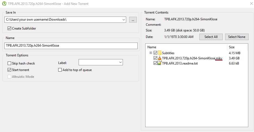
Task: Open the Save In path dropdown
Action: 123,20
